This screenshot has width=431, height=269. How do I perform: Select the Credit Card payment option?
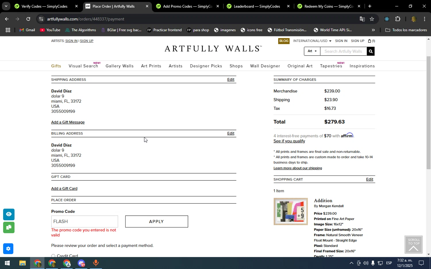(x=53, y=256)
